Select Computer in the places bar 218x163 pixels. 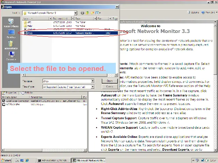tap(11, 56)
